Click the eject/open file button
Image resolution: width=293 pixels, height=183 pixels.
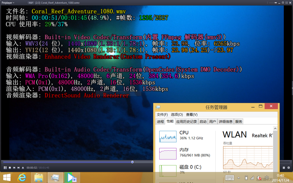(x=23, y=168)
